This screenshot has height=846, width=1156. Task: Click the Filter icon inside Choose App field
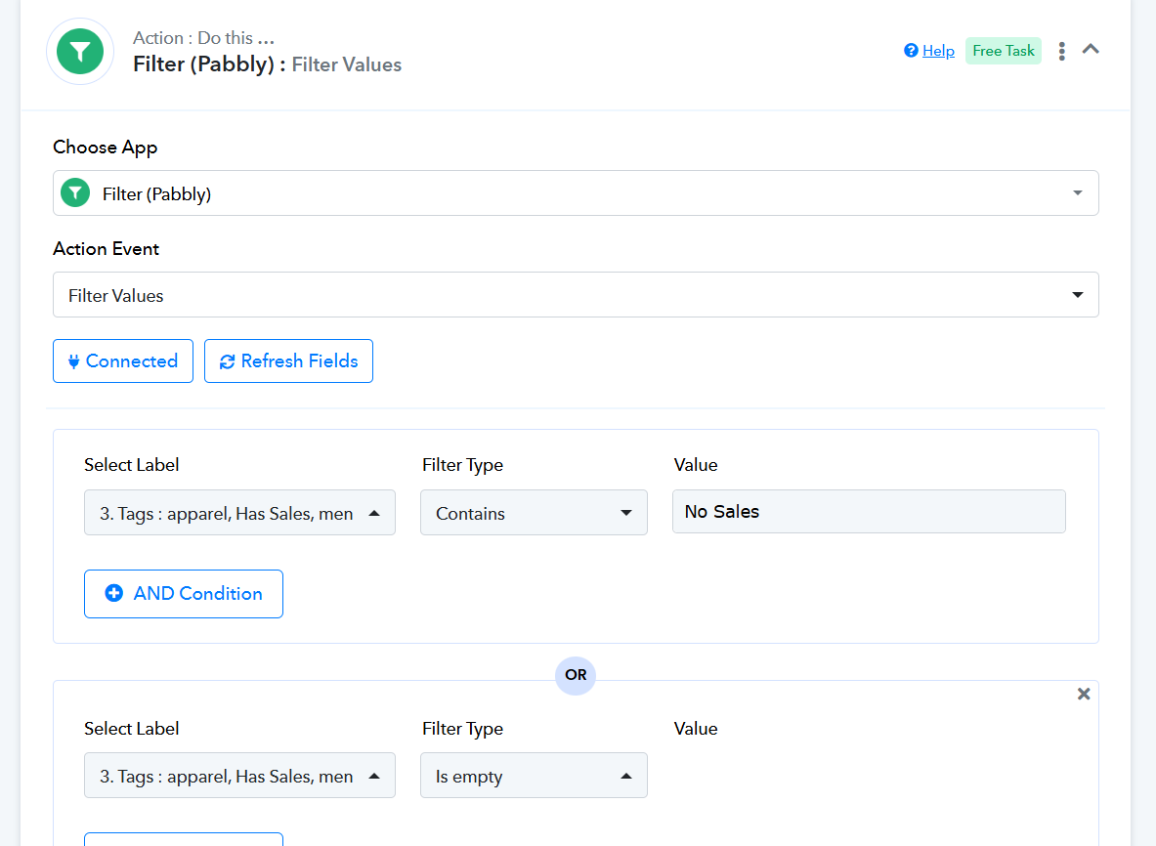coord(75,193)
